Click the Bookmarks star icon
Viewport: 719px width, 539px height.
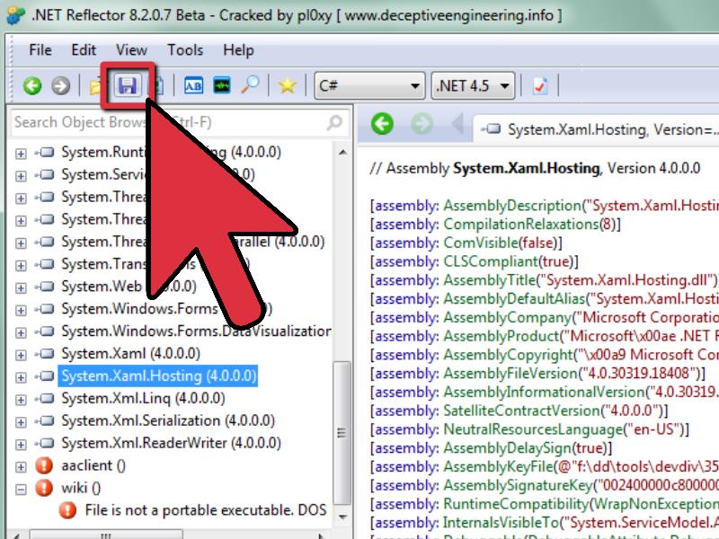[x=287, y=85]
